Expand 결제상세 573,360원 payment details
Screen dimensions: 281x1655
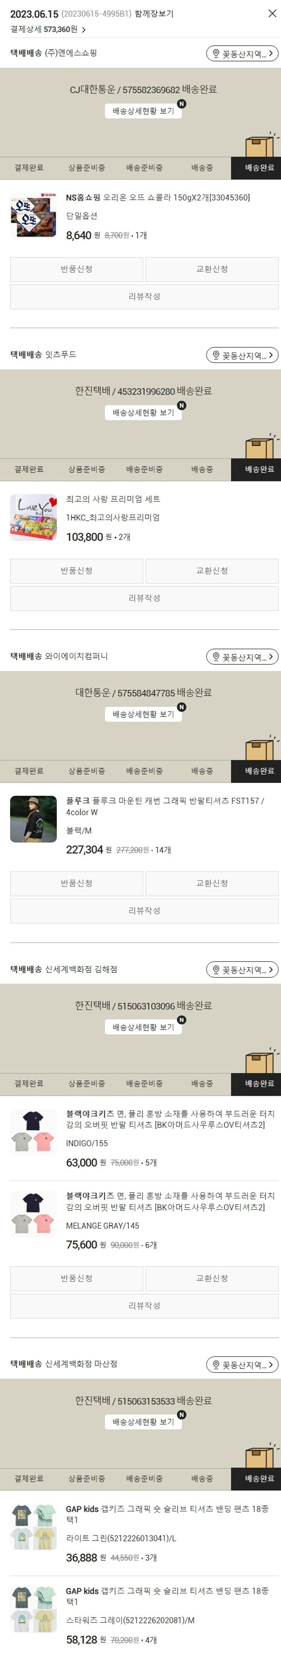pos(48,29)
